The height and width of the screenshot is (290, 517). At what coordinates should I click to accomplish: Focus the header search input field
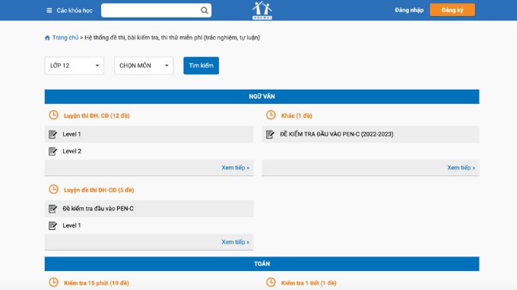click(151, 11)
